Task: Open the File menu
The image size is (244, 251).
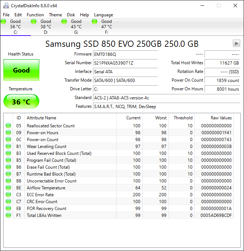Action: point(6,15)
